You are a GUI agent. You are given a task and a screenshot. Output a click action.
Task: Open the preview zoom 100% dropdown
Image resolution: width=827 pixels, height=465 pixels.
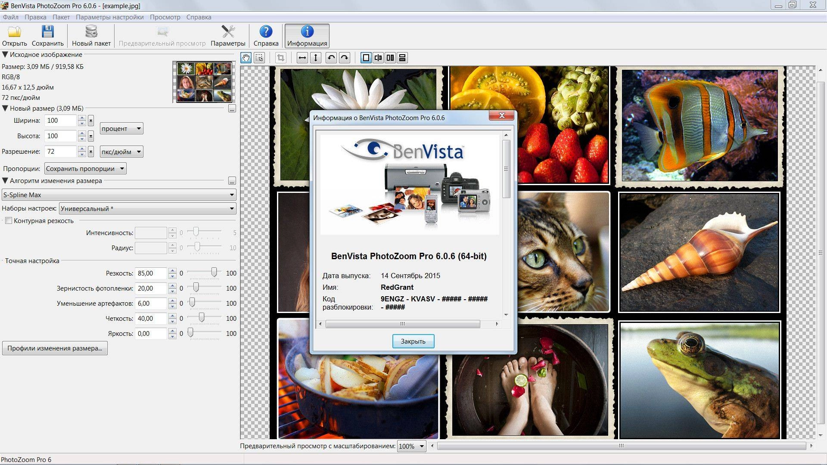(x=411, y=446)
